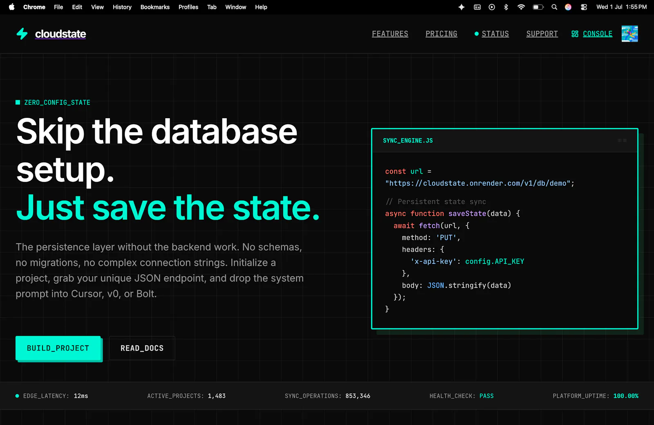The width and height of the screenshot is (654, 425).
Task: Open the CONSOLE link
Action: tap(598, 34)
